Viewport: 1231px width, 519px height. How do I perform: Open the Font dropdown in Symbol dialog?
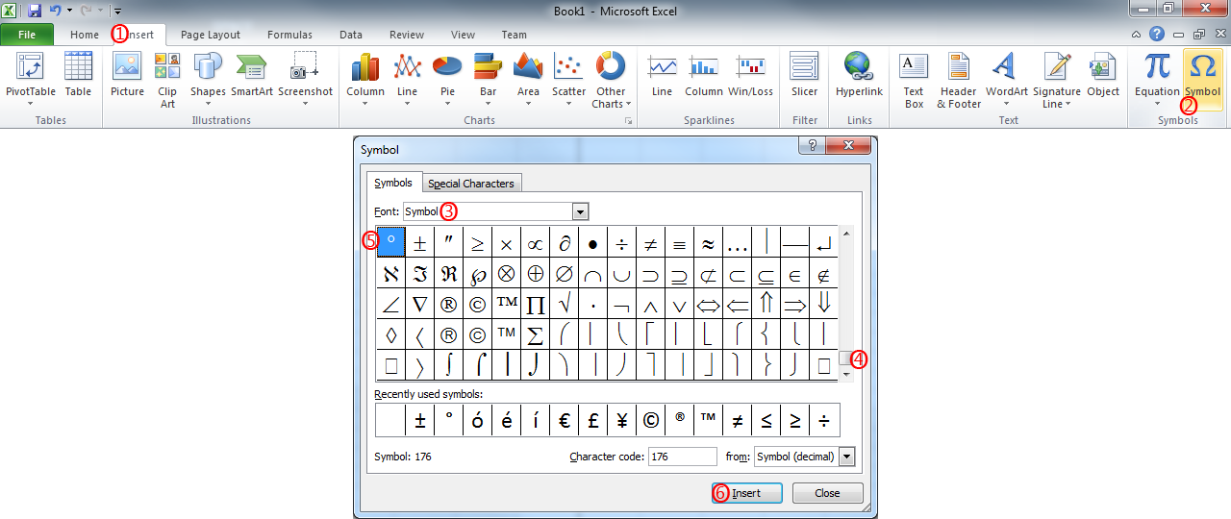click(580, 211)
